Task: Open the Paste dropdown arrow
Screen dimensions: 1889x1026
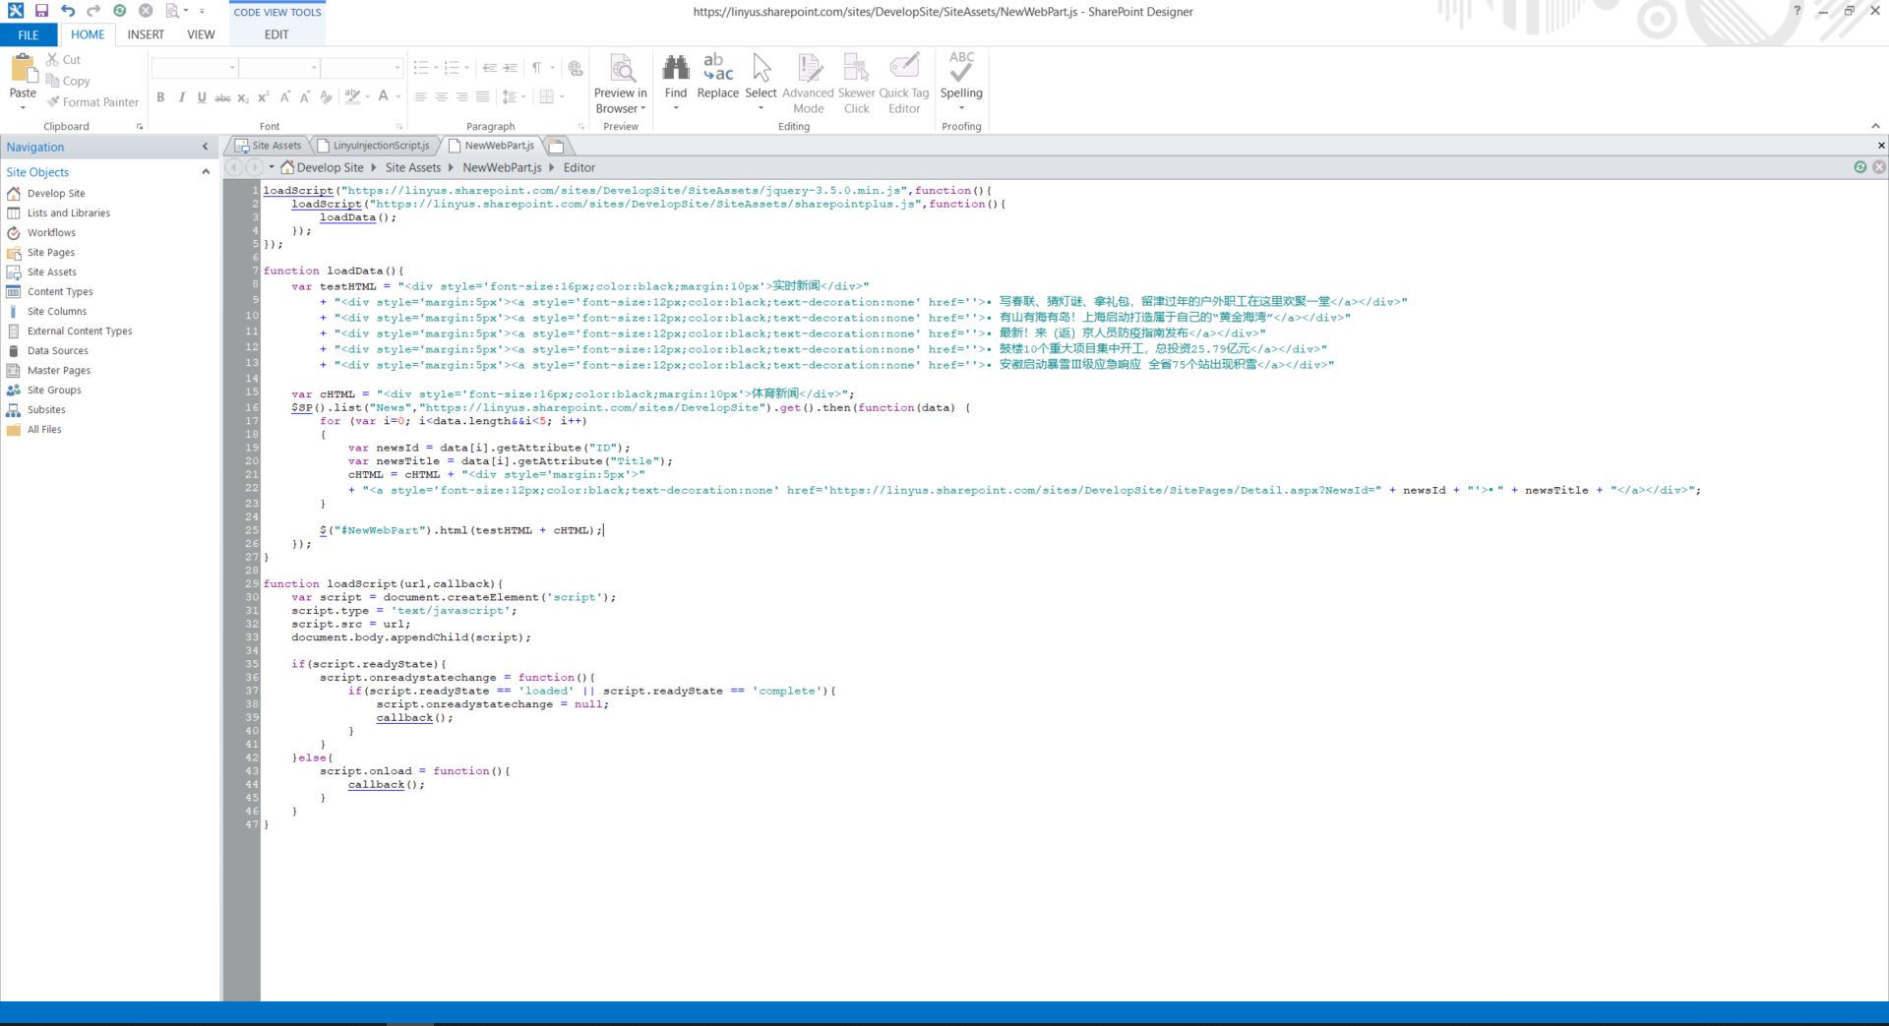Action: [x=23, y=107]
